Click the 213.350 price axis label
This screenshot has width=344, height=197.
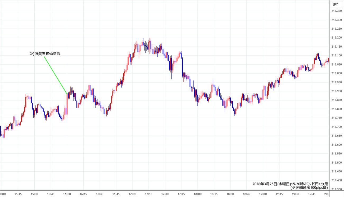coord(336,11)
